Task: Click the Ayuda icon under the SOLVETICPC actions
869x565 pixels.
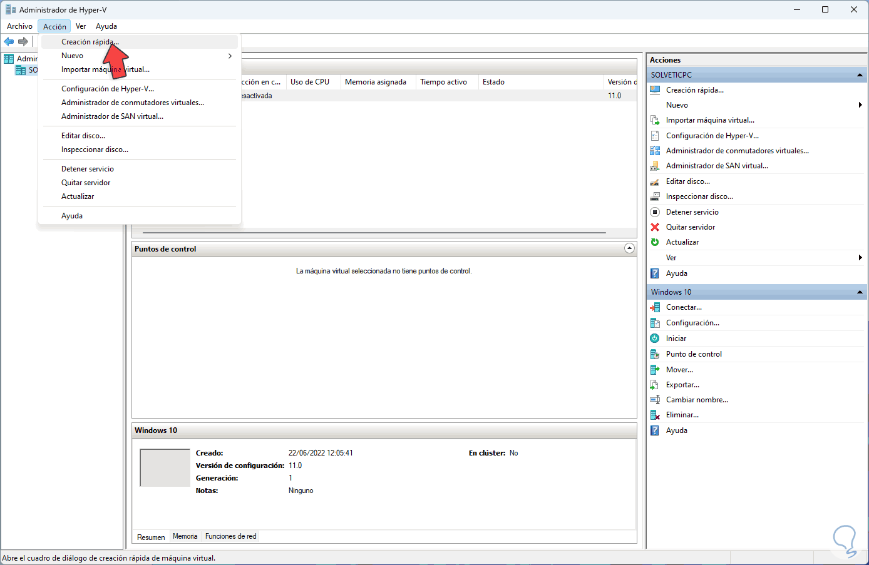Action: 655,273
